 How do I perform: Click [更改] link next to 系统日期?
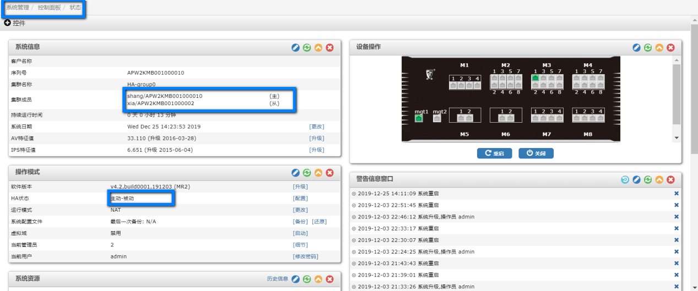(x=317, y=127)
